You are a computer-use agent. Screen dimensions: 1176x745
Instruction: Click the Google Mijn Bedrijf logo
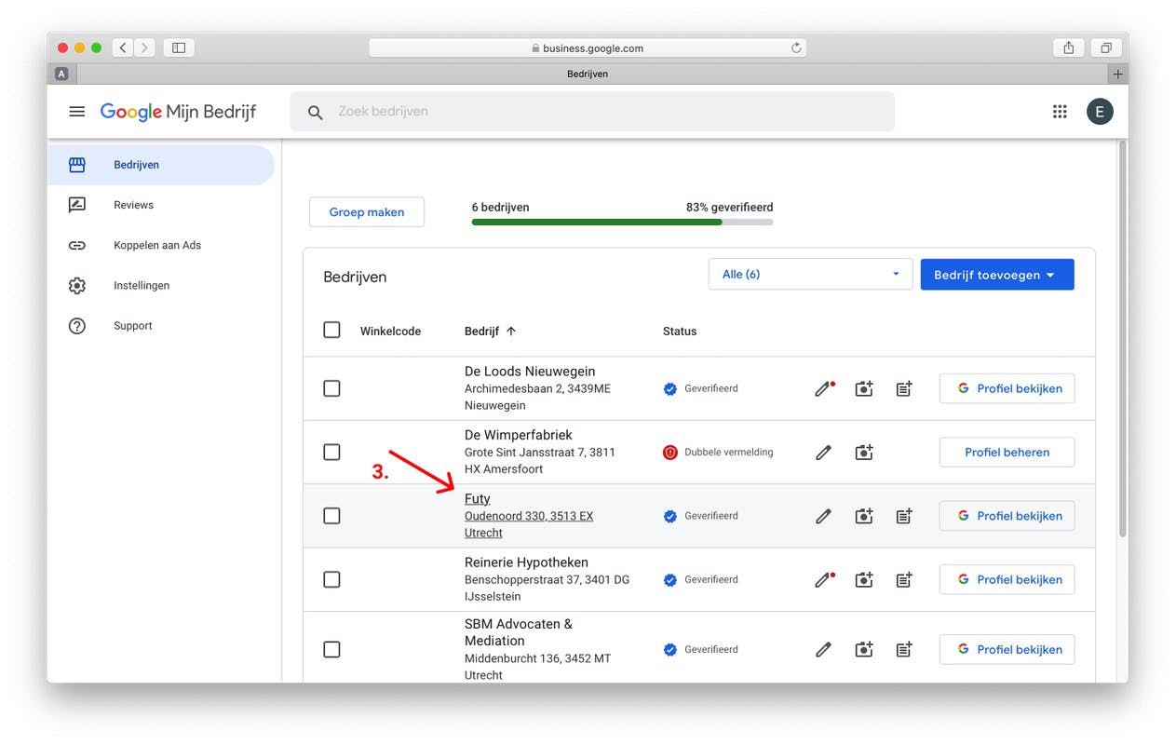click(x=178, y=112)
